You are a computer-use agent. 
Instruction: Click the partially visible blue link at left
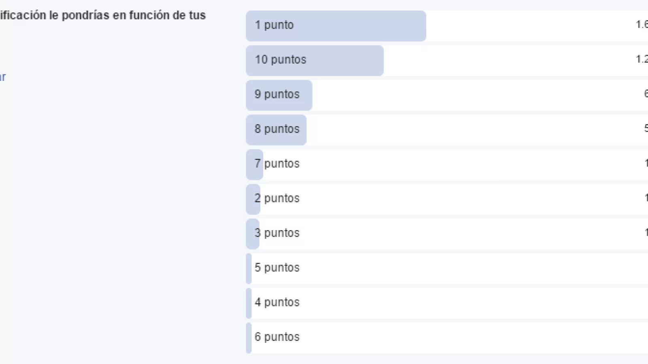3,77
